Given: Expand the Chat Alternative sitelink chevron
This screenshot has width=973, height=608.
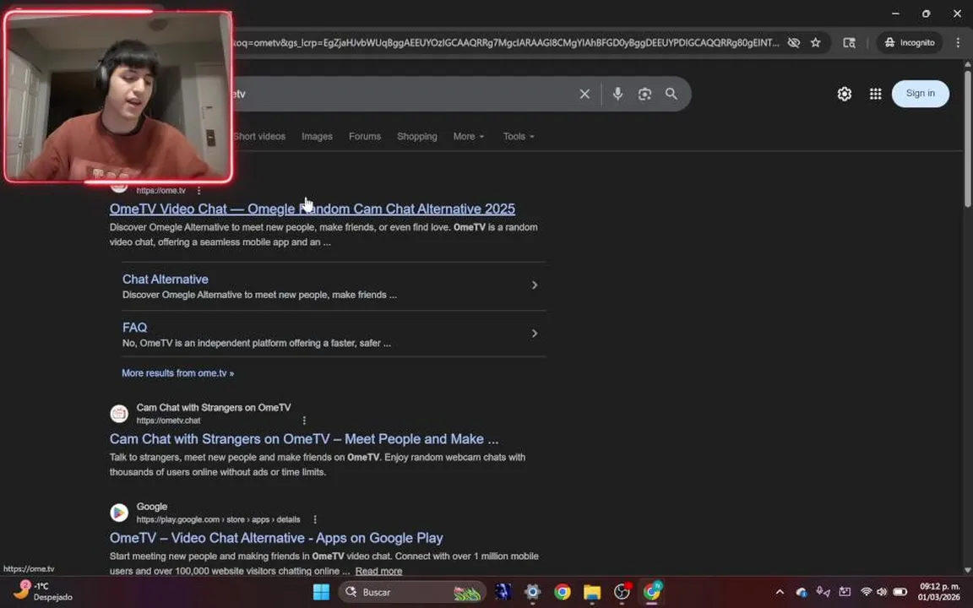Looking at the screenshot, I should tap(535, 285).
